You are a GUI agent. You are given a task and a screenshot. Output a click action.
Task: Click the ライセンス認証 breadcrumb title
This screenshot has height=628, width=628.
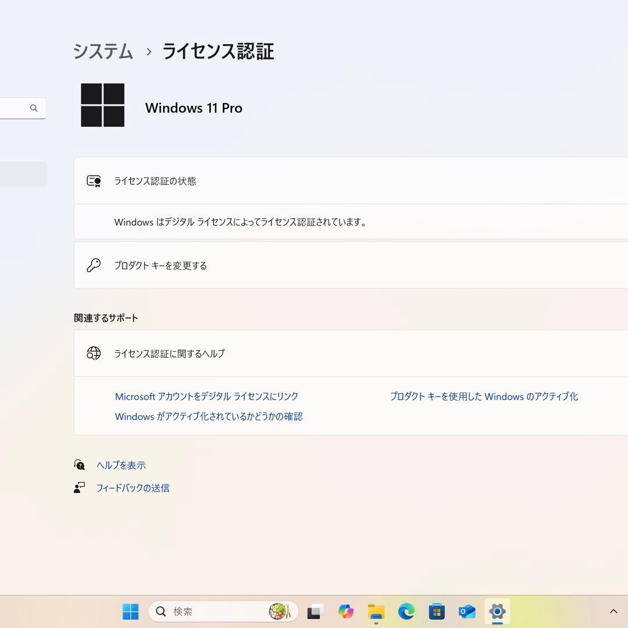coord(217,51)
